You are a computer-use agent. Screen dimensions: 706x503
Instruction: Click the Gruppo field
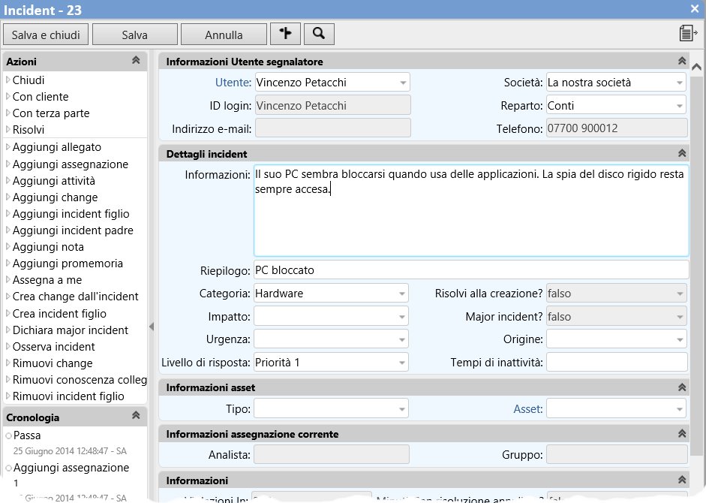(x=617, y=454)
